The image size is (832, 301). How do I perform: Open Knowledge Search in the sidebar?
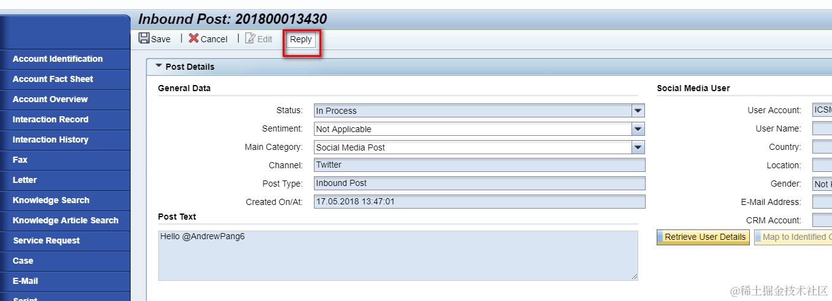click(65, 201)
